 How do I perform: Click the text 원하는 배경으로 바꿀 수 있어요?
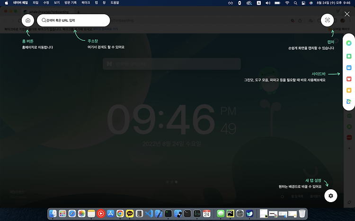[x=300, y=187]
